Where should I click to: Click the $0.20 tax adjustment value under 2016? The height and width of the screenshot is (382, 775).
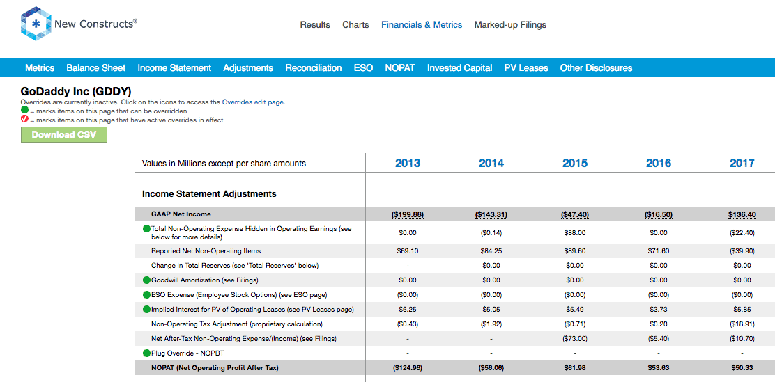[659, 324]
